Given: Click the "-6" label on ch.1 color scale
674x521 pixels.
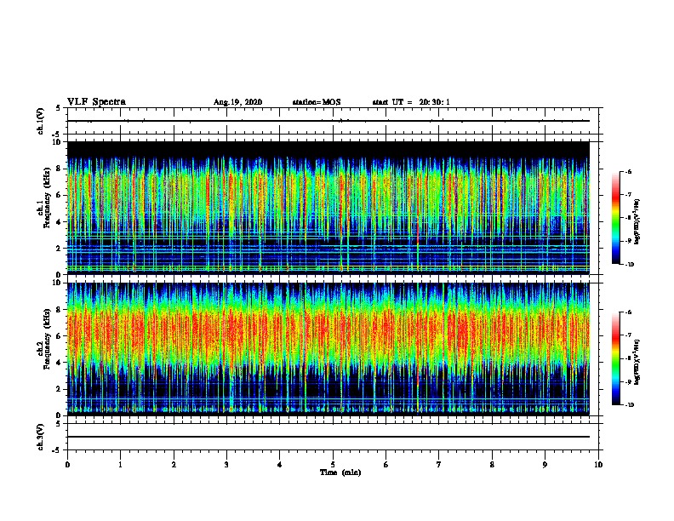Looking at the screenshot, I should 628,172.
